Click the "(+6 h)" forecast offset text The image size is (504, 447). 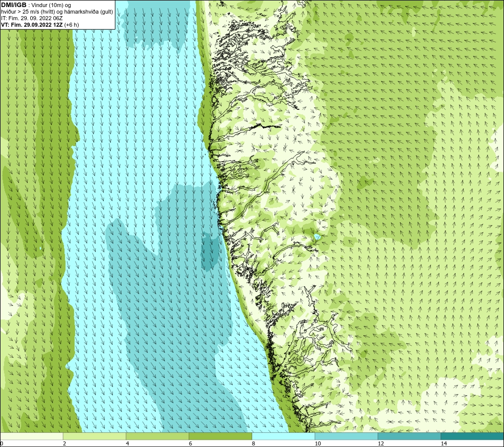coord(72,25)
